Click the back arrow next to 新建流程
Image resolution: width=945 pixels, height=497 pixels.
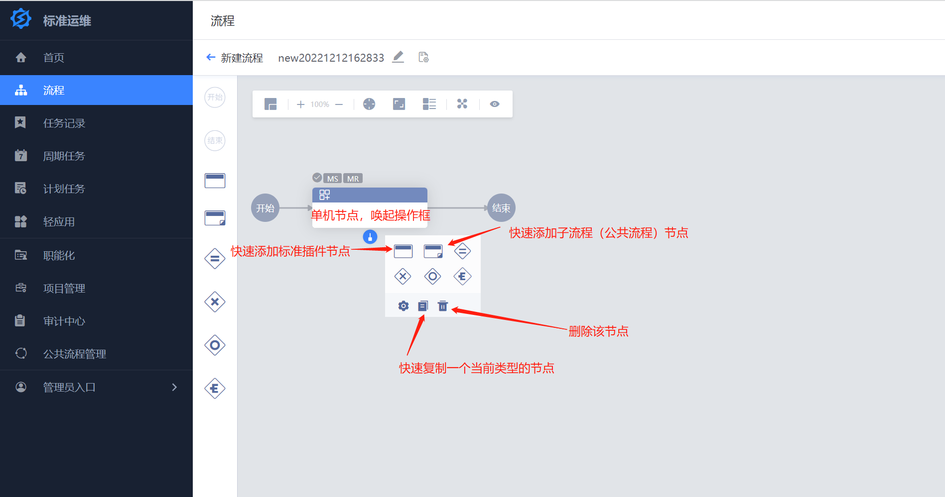point(210,57)
